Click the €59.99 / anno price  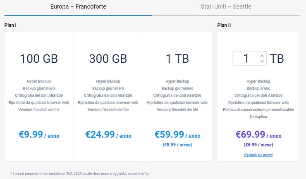click(x=177, y=134)
